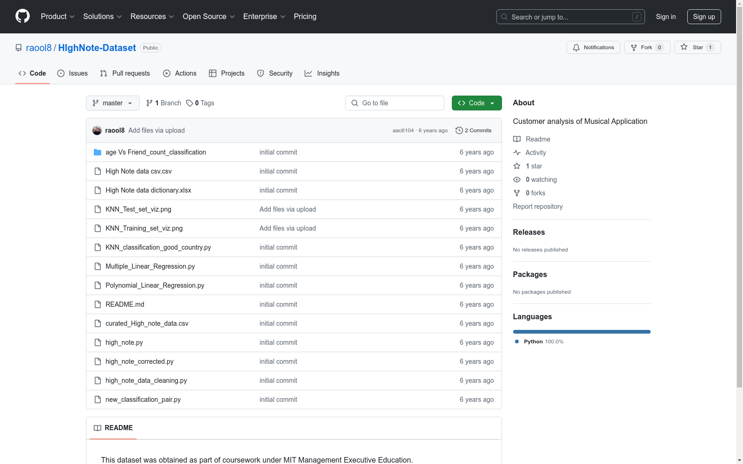
Task: Open high_note_corrected.py
Action: pos(139,361)
